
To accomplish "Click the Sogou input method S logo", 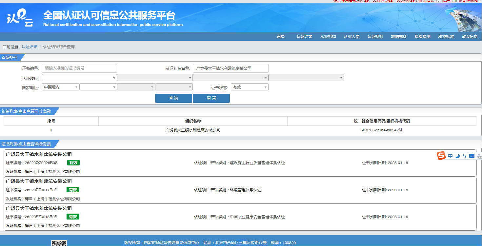I will (x=441, y=156).
